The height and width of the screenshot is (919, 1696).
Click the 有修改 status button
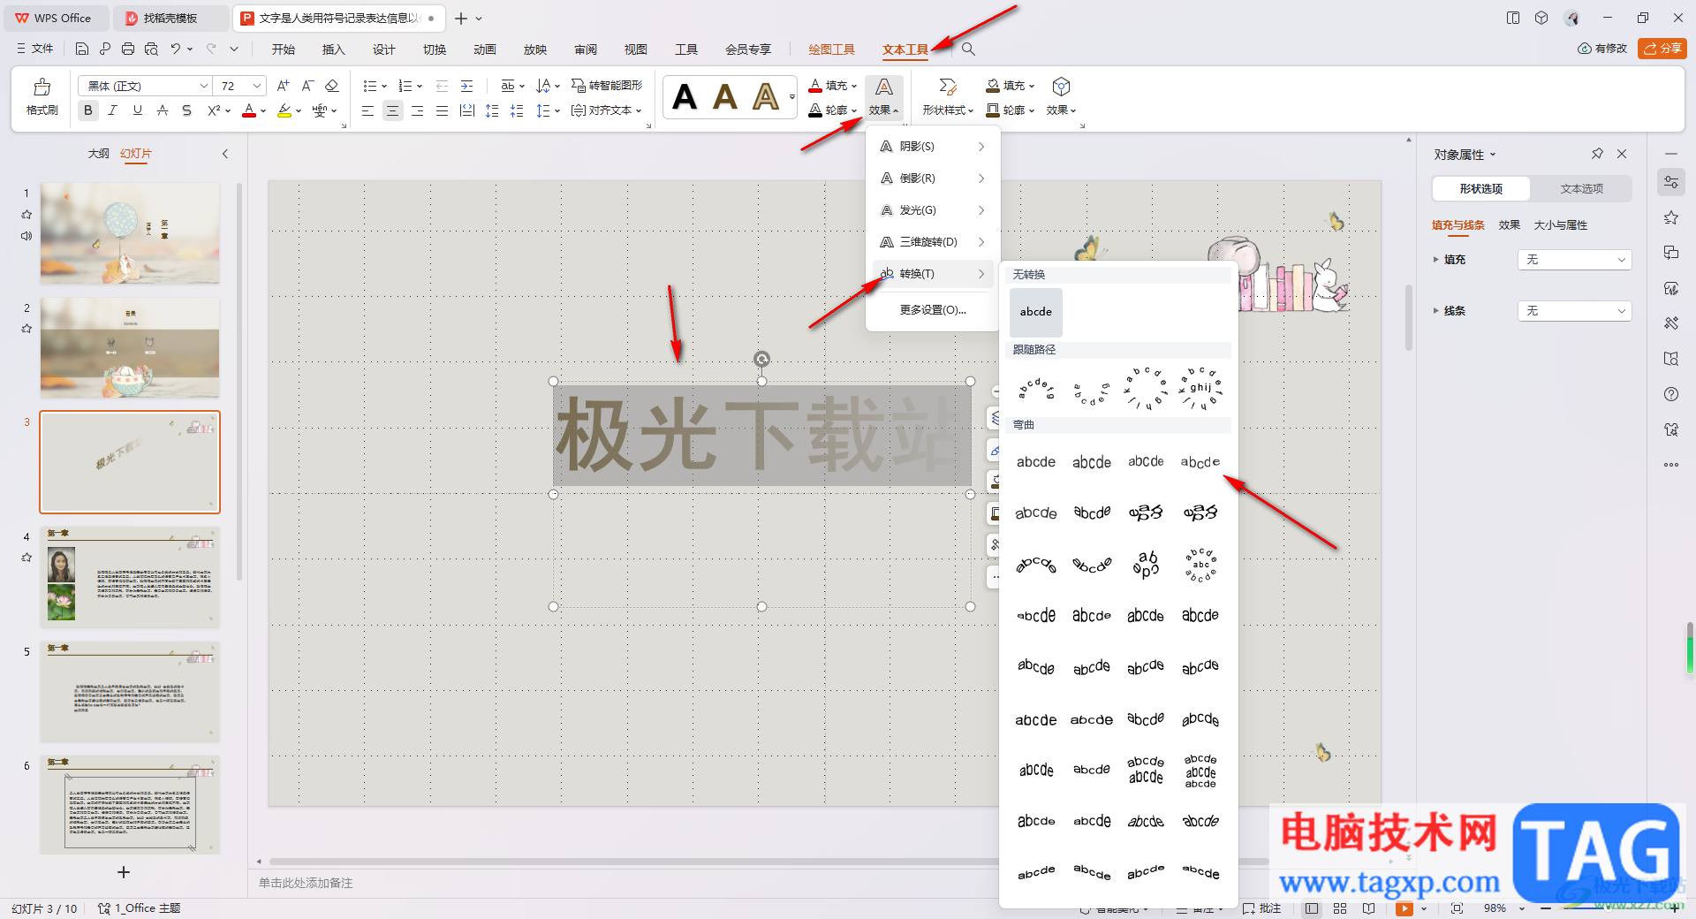point(1602,49)
